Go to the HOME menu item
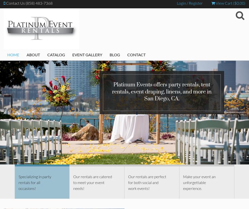This screenshot has height=209, width=249. [x=13, y=55]
